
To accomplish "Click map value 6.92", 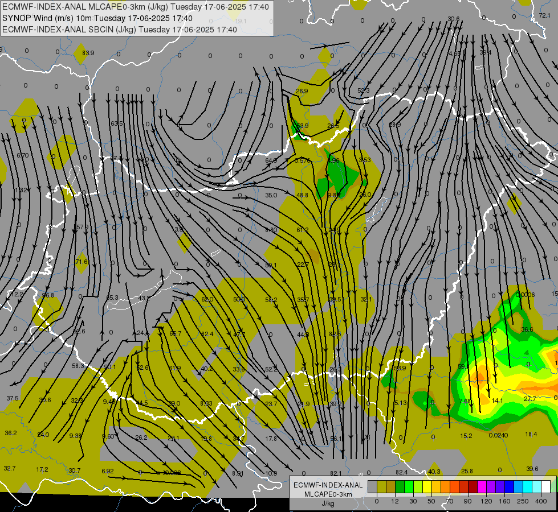I will click(108, 471).
